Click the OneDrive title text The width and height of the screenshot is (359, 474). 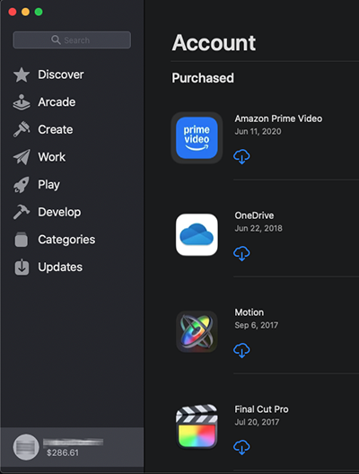click(x=255, y=215)
